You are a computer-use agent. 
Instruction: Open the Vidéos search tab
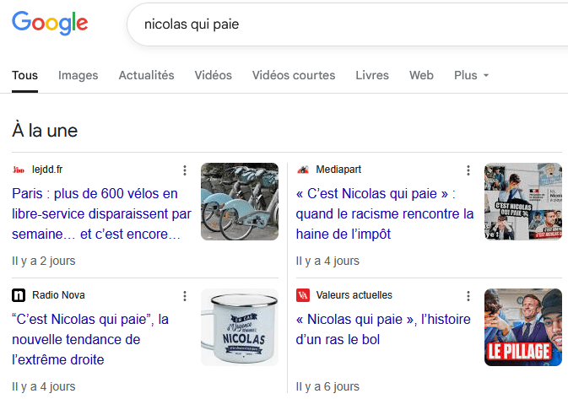click(213, 75)
